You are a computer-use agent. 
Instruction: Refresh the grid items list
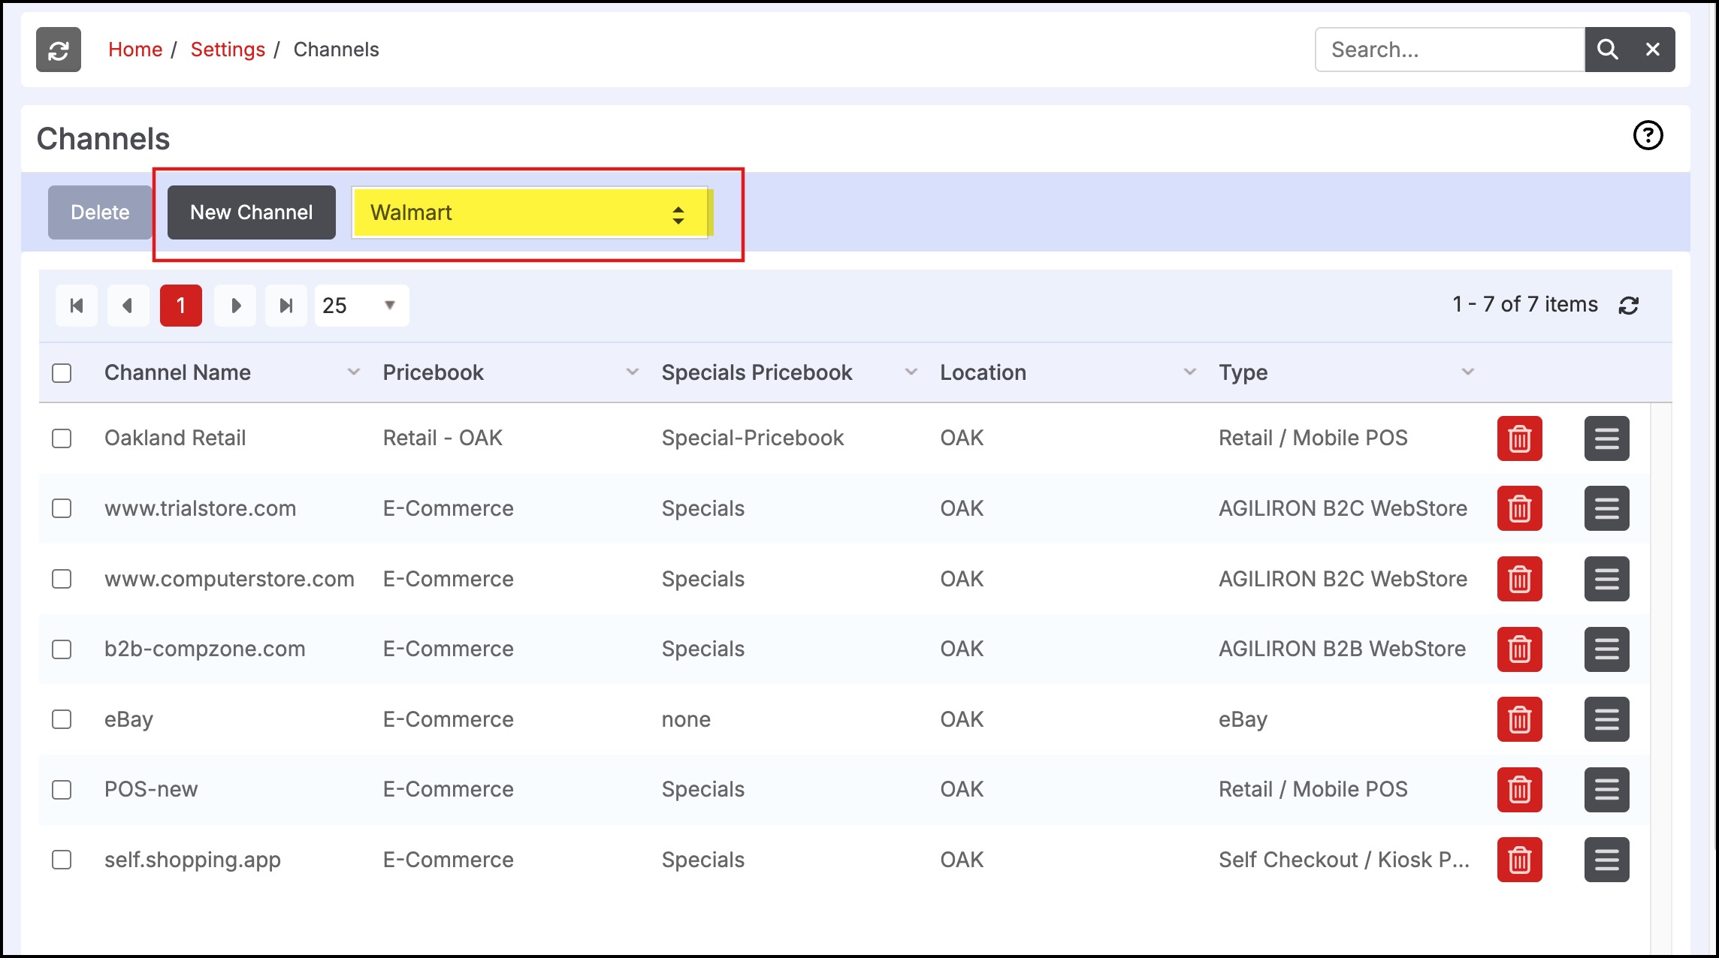point(1629,306)
